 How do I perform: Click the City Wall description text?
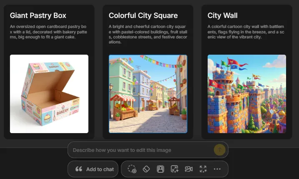point(246,32)
